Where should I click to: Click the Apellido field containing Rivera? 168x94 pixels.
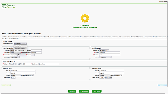tap(15, 52)
